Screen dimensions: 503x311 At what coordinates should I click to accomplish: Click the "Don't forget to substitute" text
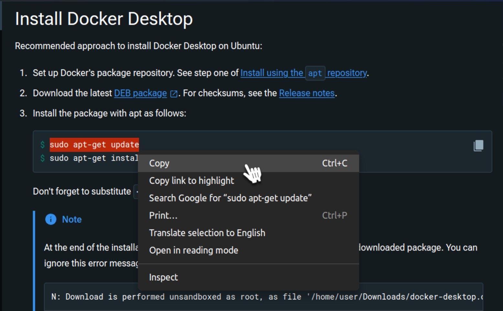(82, 191)
